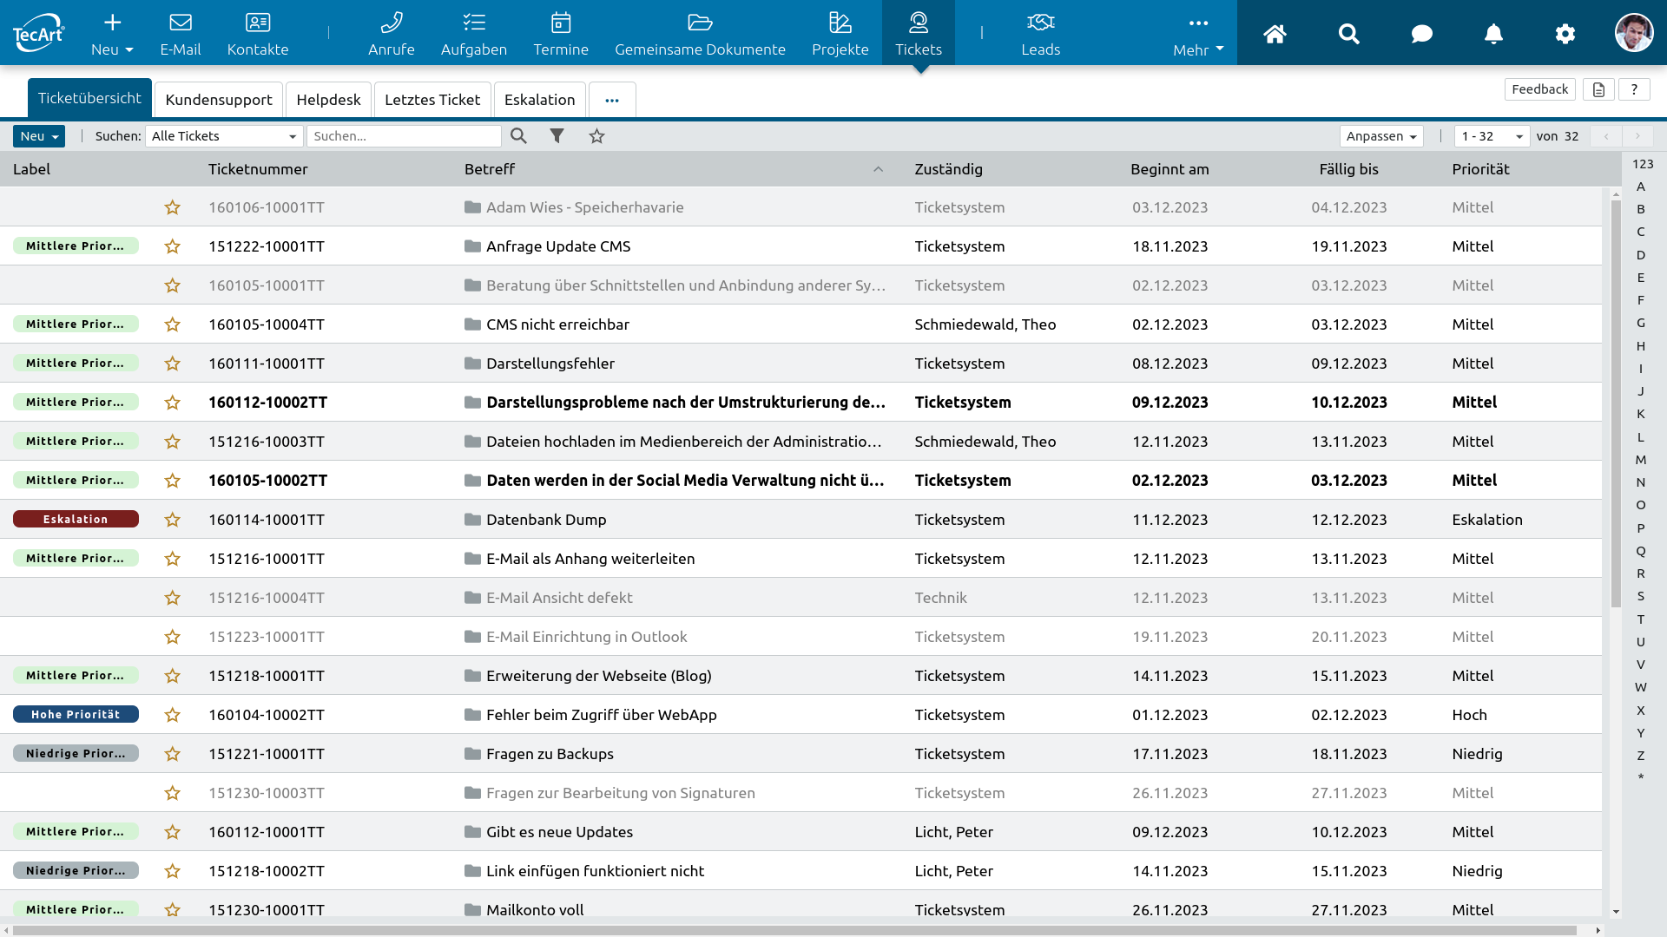Star the Datenbank Dump ticket
Image resolution: width=1667 pixels, height=937 pixels.
pos(173,520)
